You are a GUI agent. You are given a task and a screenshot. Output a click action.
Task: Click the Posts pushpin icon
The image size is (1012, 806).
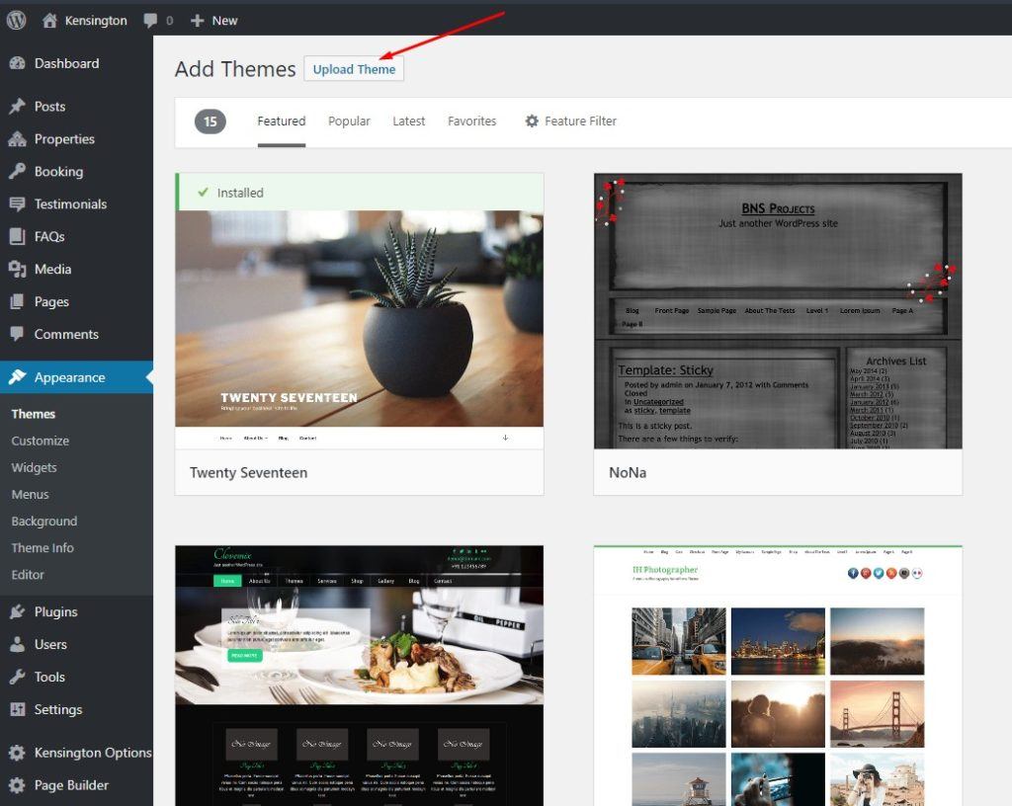click(18, 107)
